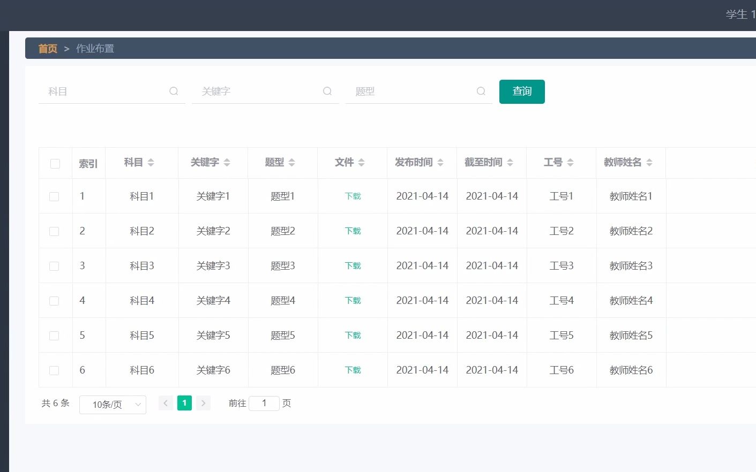
Task: Click the magnifier icon in the 关键字 search field
Action: [327, 91]
